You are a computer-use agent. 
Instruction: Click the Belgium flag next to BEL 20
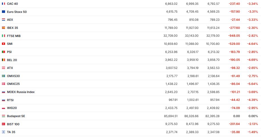click(x=3, y=60)
